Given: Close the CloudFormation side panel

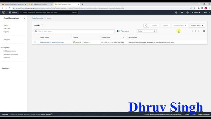Looking at the screenshot, I should 24,18.
